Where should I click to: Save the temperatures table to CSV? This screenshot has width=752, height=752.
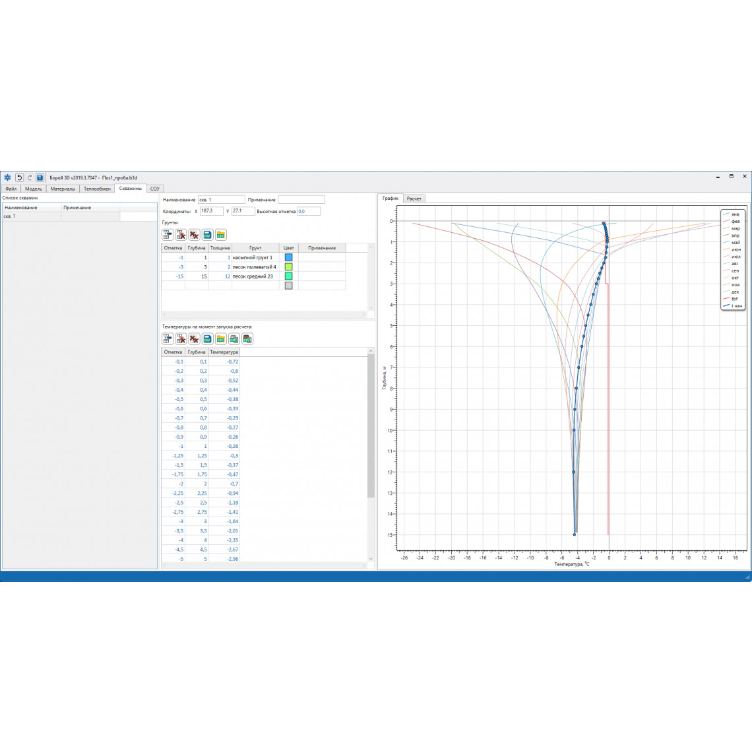(207, 338)
